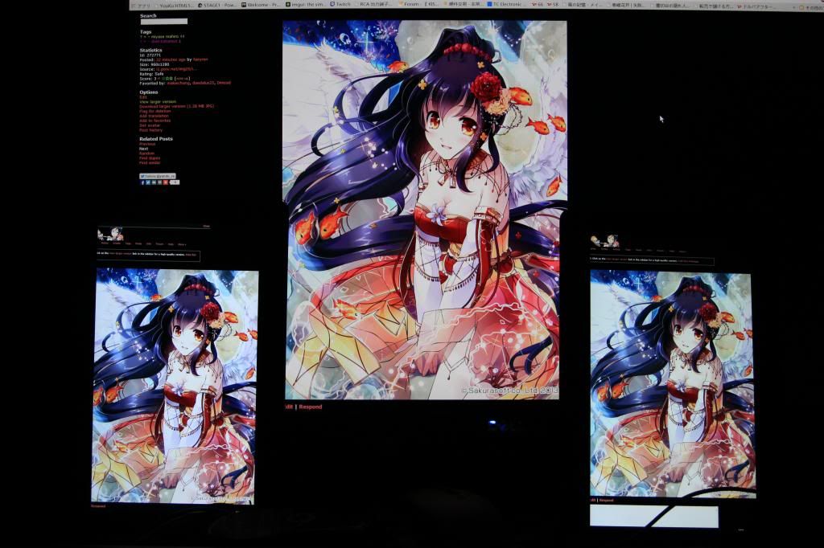Click the anime illustration on the right screen
Screen dimensions: 824x548
point(673,384)
